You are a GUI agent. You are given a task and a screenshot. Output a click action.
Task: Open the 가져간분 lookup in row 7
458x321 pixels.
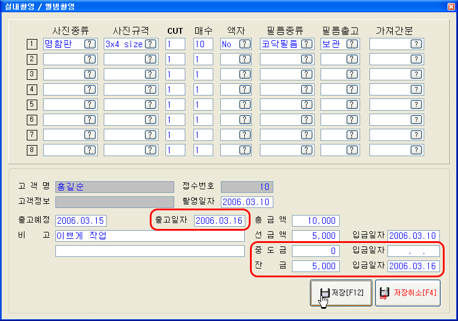tap(416, 135)
